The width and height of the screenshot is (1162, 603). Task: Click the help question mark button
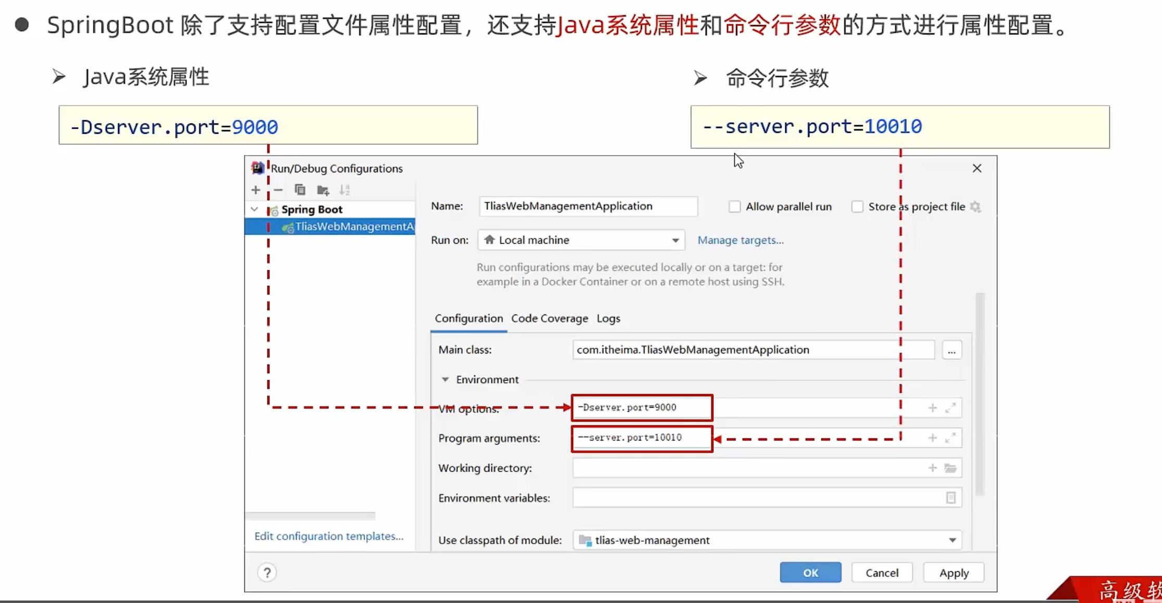pyautogui.click(x=267, y=573)
